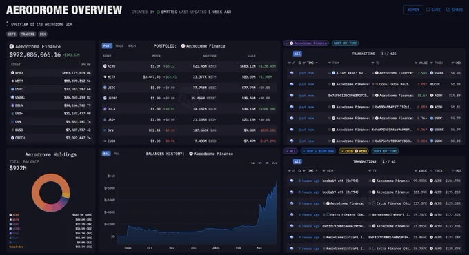Click the TRADING tag
The height and width of the screenshot is (255, 469).
28,34
